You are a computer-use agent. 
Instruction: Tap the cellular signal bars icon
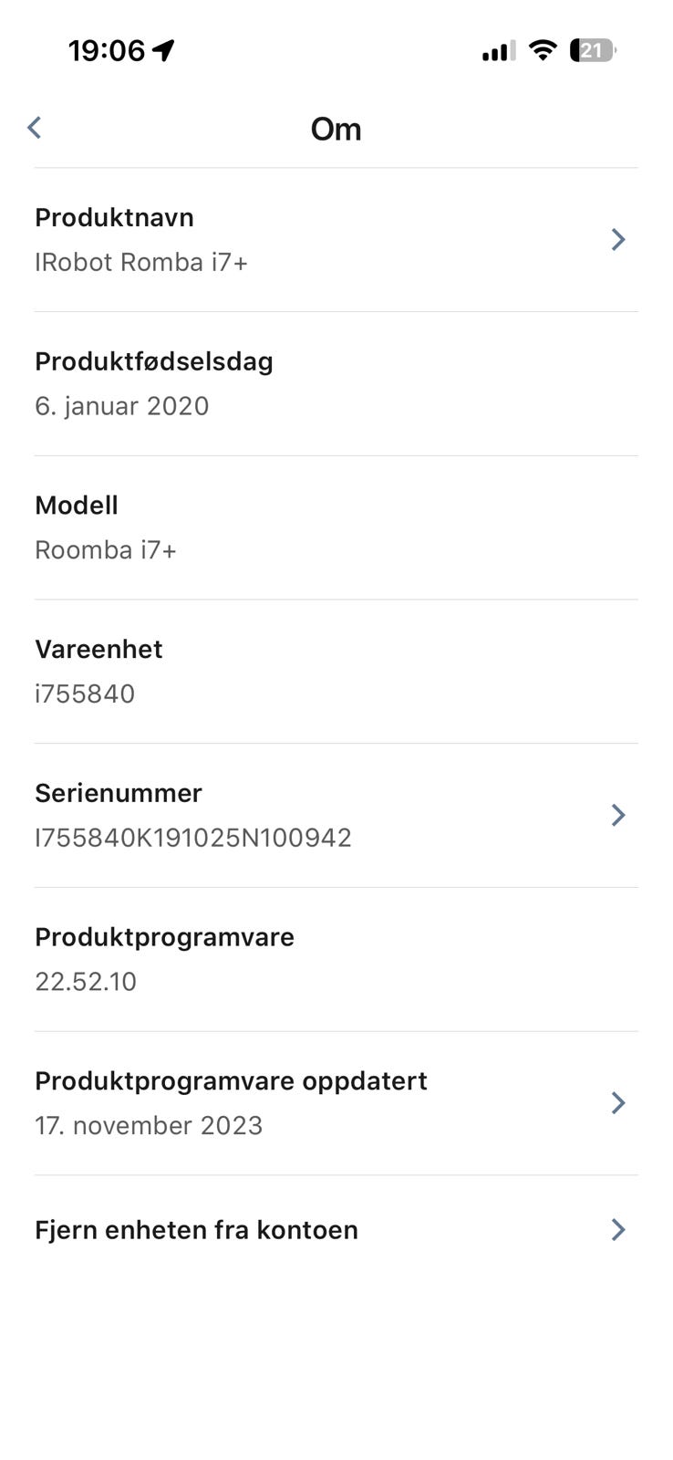[499, 51]
